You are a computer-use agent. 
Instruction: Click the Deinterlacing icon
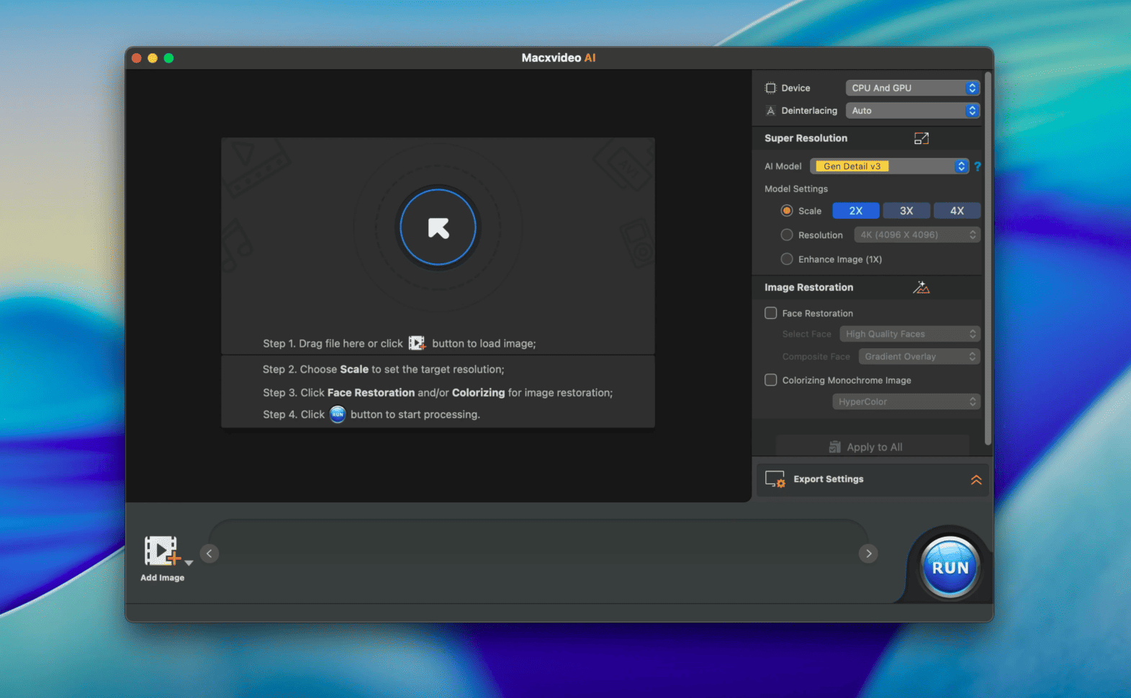770,111
